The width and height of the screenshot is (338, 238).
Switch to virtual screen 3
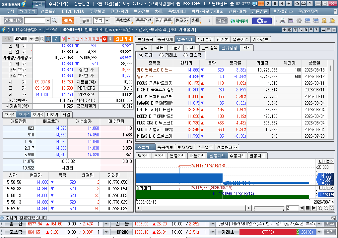point(275,4)
